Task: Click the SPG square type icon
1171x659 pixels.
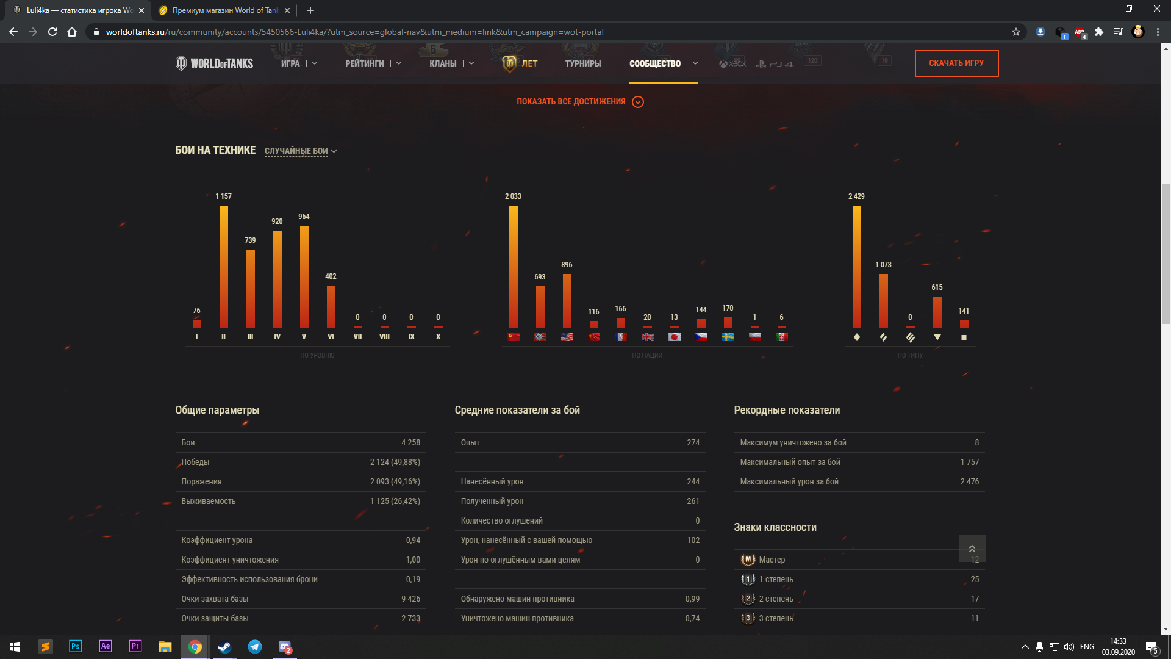Action: (964, 337)
